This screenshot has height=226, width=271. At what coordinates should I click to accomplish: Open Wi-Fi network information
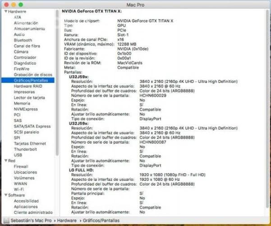click(x=19, y=189)
